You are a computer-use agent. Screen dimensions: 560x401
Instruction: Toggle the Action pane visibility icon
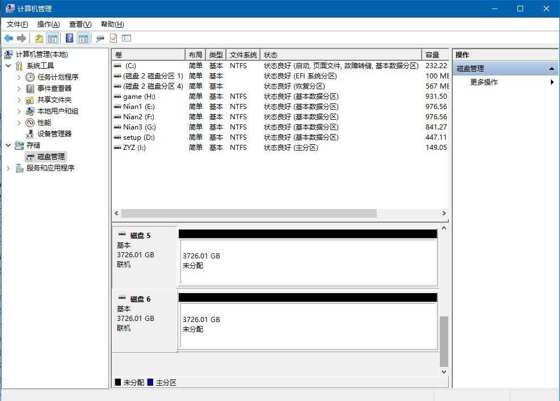[83, 38]
